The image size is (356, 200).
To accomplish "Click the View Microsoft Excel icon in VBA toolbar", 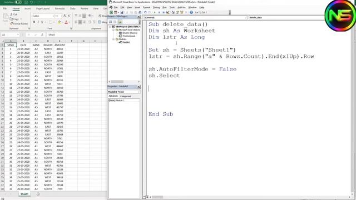I will [111, 12].
